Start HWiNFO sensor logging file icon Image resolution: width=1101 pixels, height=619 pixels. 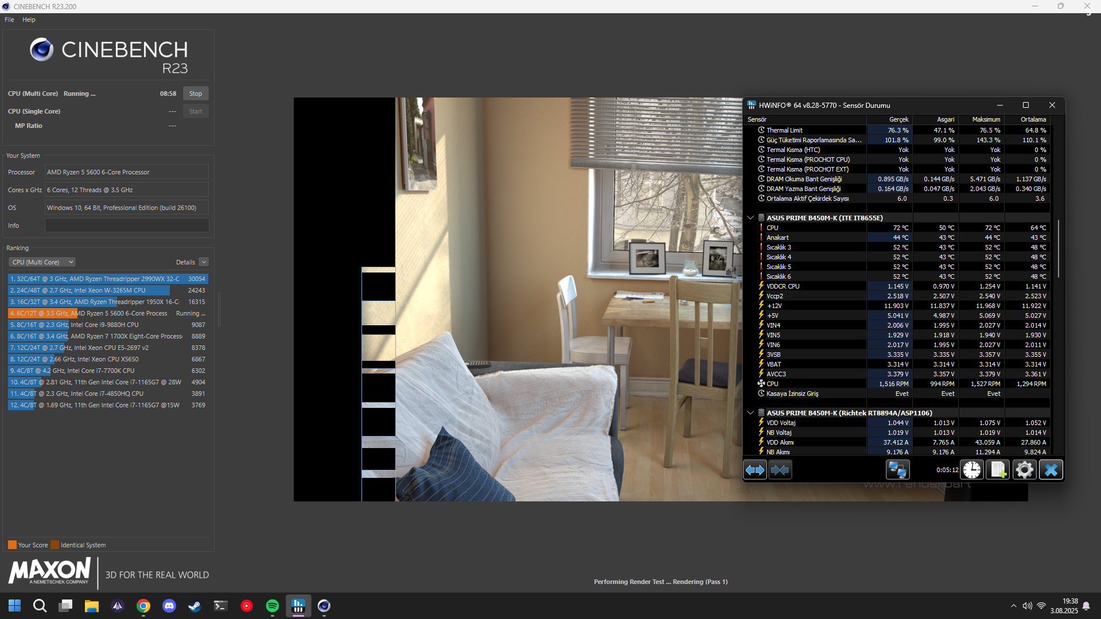998,470
